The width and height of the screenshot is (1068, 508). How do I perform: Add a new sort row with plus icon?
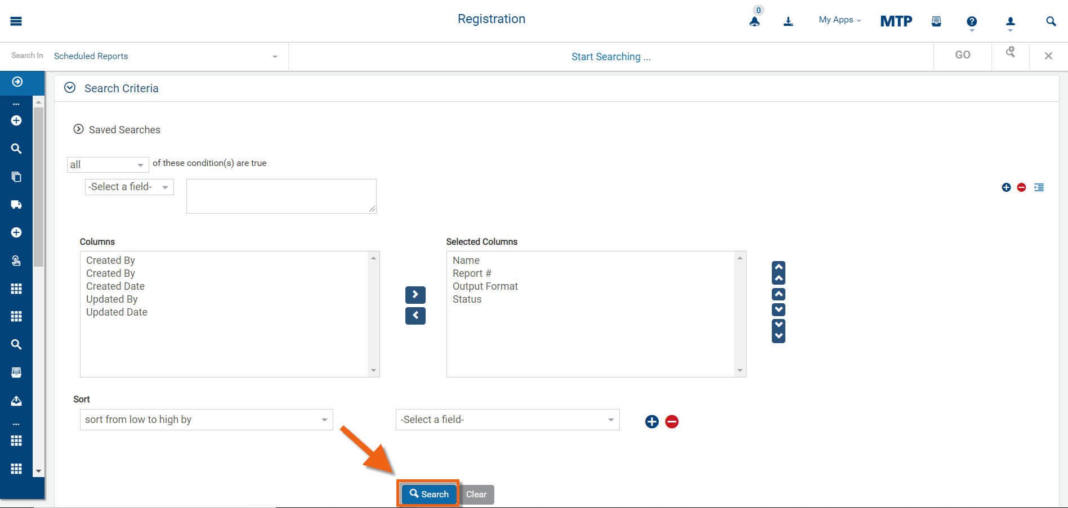pos(652,421)
